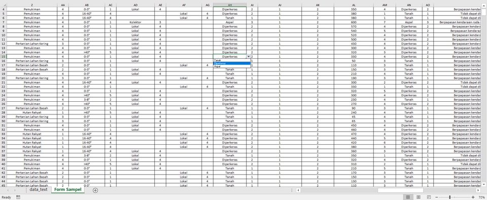Go to previous sheet with the tab navigation arrow

pyautogui.click(x=8, y=190)
